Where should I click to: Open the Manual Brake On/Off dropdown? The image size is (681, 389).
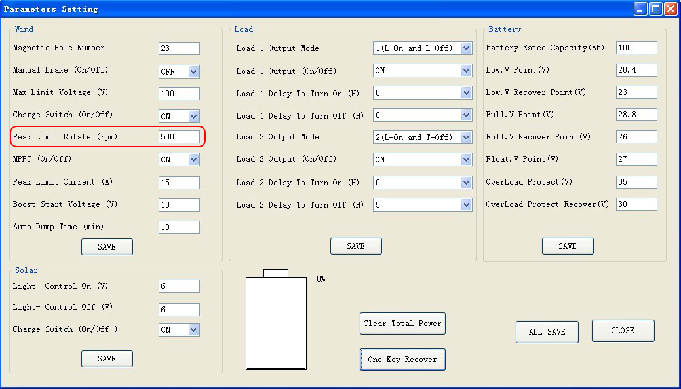pyautogui.click(x=179, y=71)
